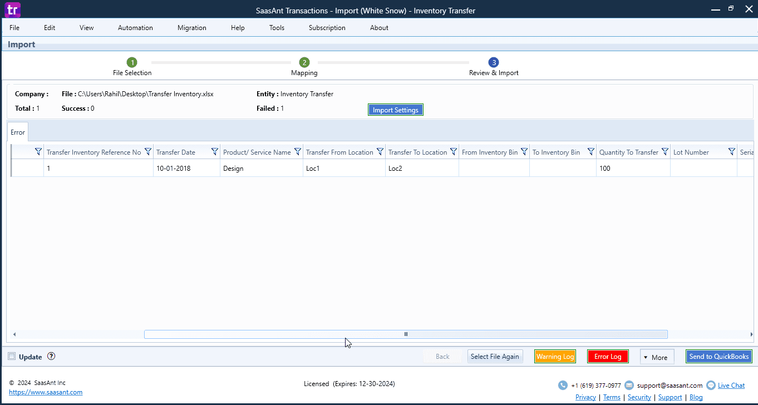Filter the To Inventory Bin column
This screenshot has height=405, width=758.
591,152
